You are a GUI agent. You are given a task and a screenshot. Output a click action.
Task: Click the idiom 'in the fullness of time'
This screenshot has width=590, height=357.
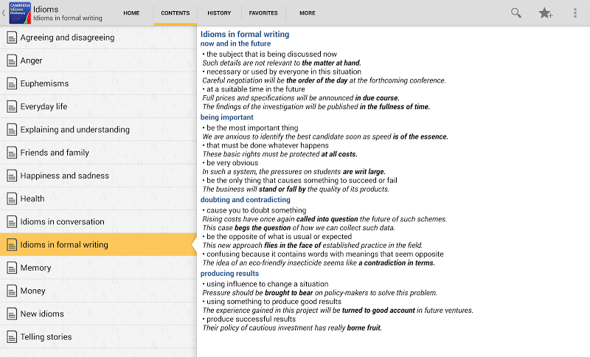point(395,107)
